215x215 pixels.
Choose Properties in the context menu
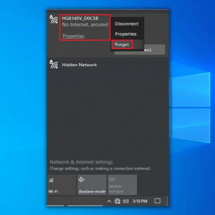126,34
